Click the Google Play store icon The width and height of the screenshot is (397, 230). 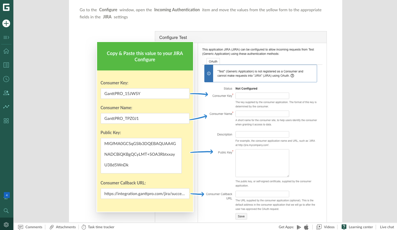pos(300,227)
